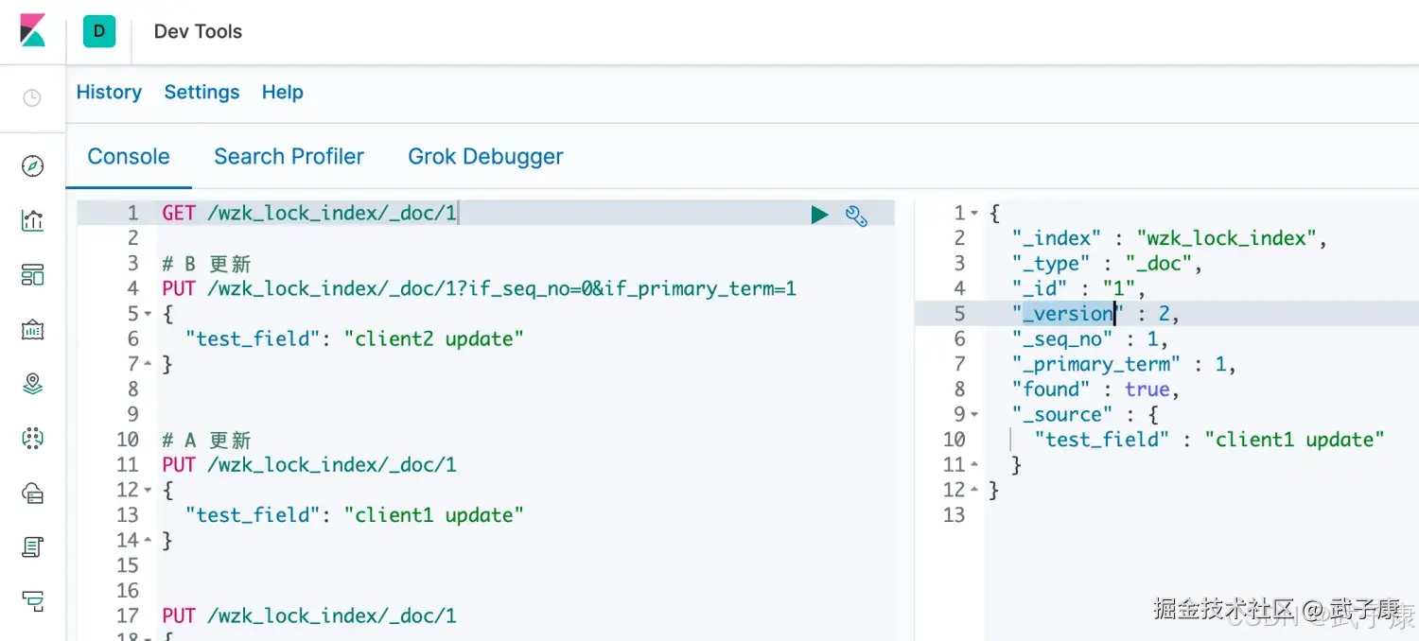The height and width of the screenshot is (641, 1419).
Task: Switch to the Search Profiler tab
Action: (289, 156)
